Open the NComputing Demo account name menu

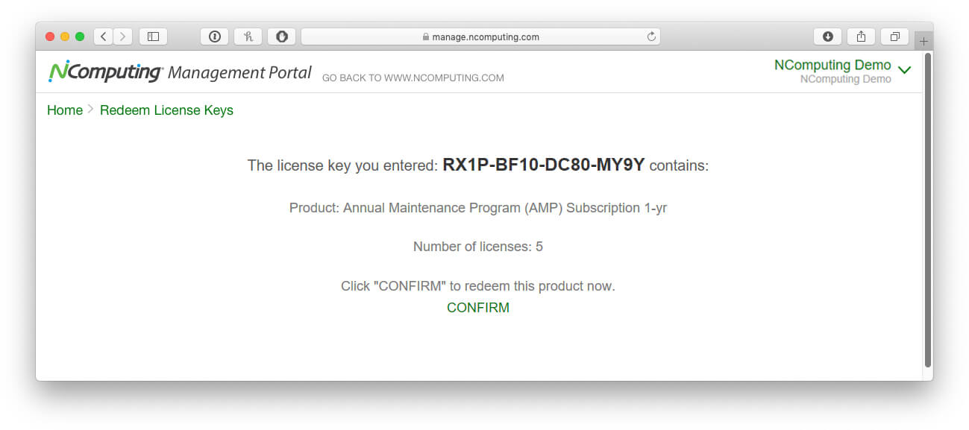pyautogui.click(x=832, y=65)
